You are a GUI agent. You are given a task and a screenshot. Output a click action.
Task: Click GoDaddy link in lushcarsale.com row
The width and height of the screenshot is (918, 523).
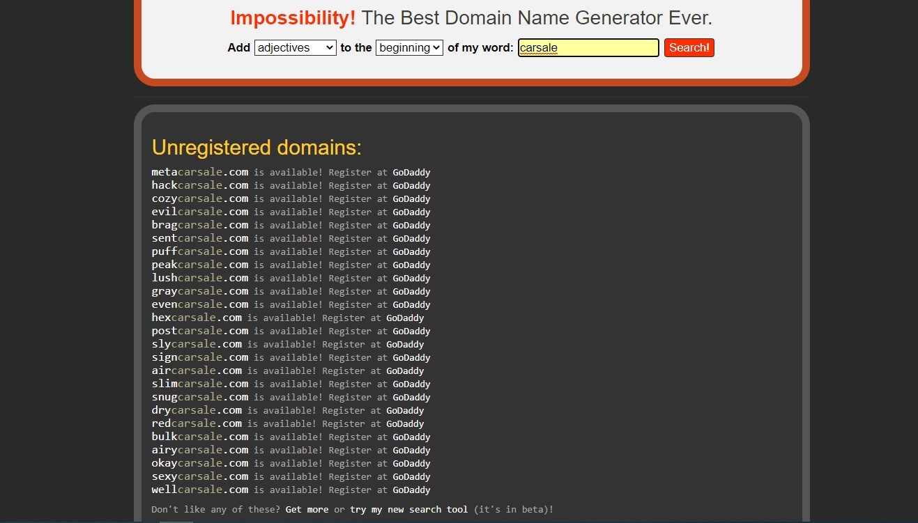[x=411, y=279]
